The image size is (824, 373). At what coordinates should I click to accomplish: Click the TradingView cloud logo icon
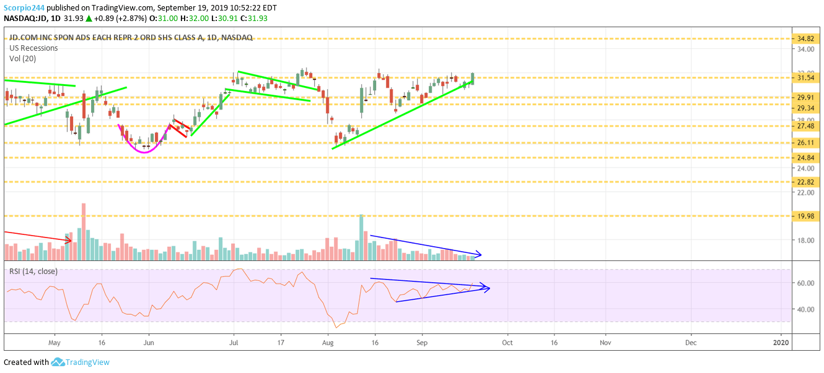(58, 362)
